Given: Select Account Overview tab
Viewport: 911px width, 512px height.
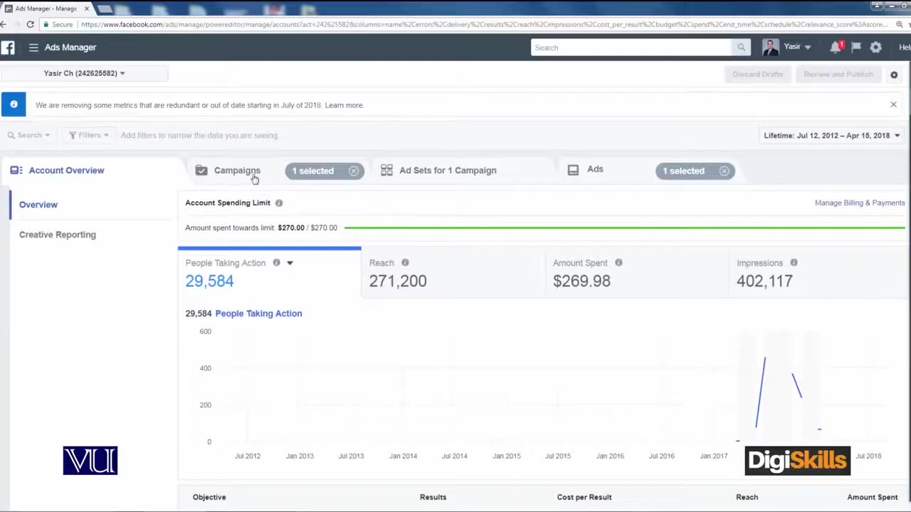Looking at the screenshot, I should [x=66, y=170].
